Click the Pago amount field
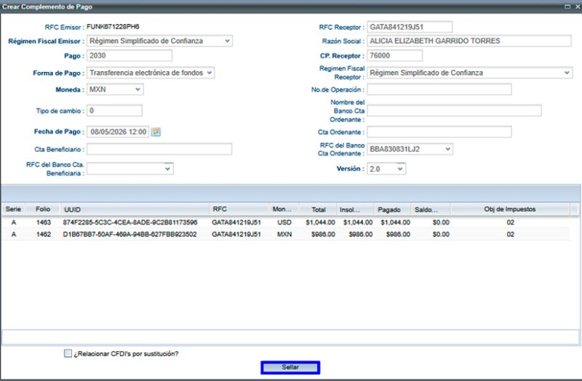582x381 pixels. [x=129, y=56]
